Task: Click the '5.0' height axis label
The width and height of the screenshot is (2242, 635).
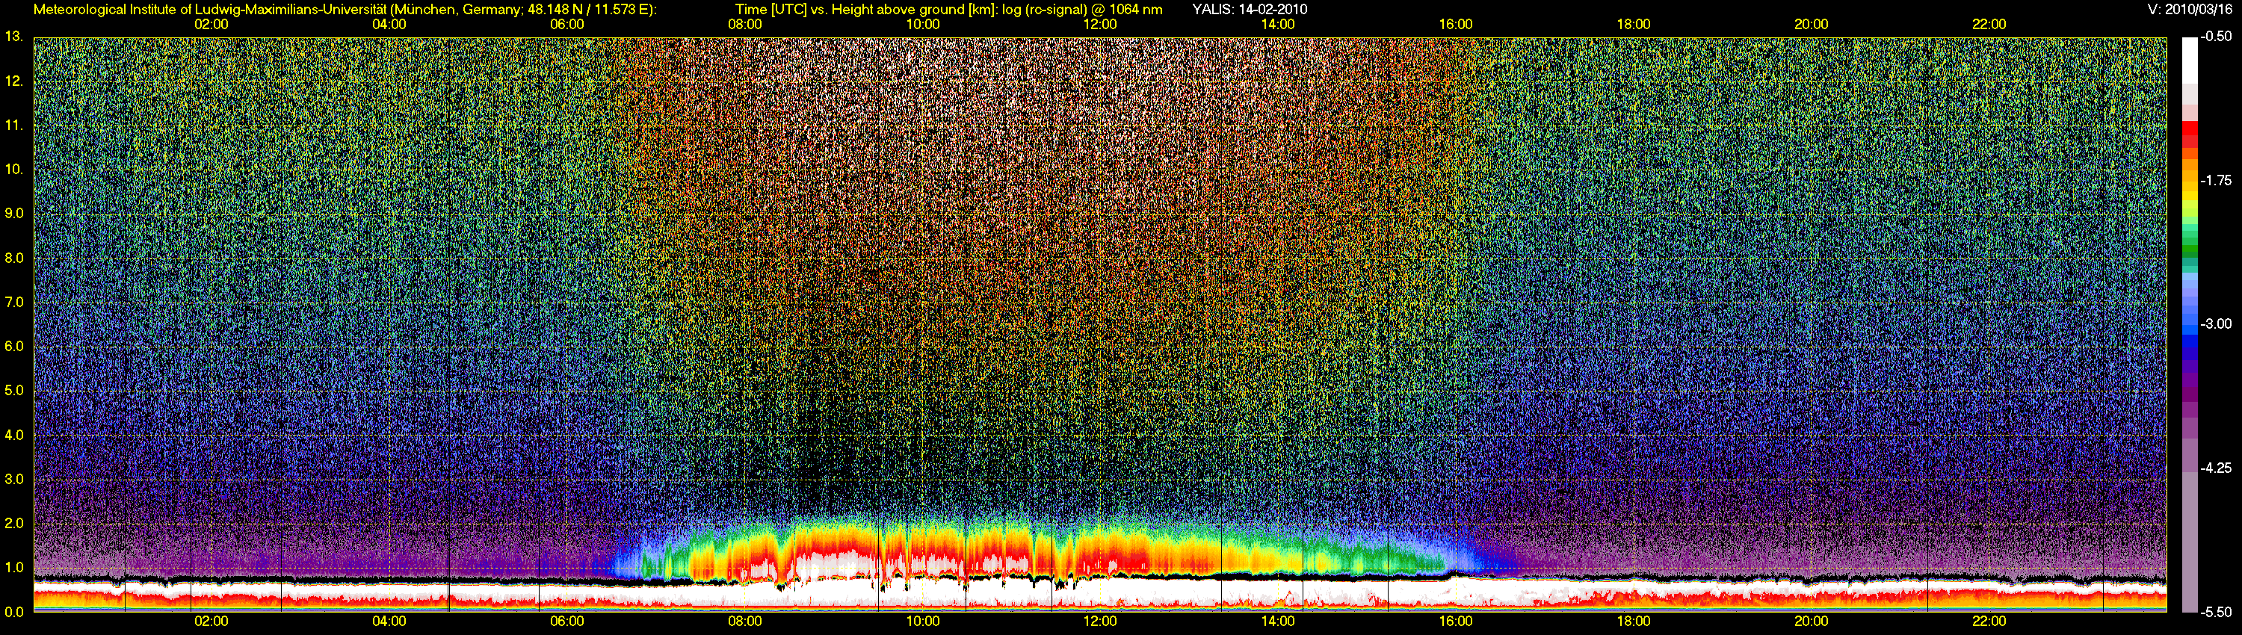Action: [14, 391]
